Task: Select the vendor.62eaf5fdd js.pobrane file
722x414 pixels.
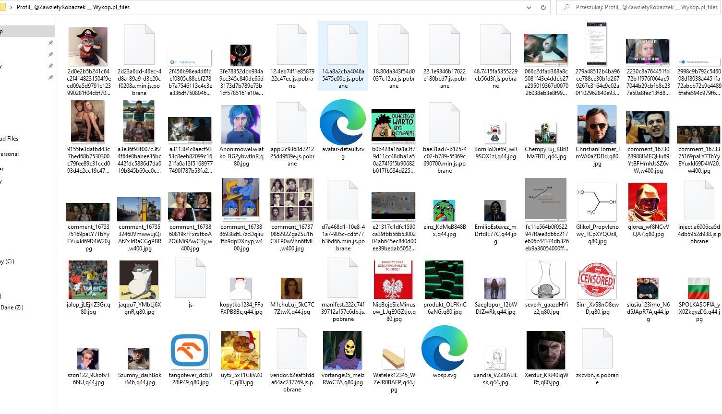Action: pyautogui.click(x=292, y=349)
